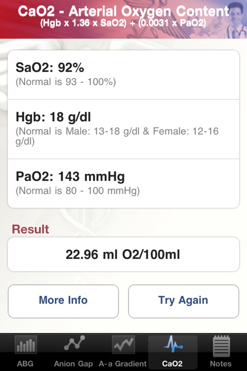Open the A-a Gradient chart icon
The image size is (247, 371).
click(123, 345)
